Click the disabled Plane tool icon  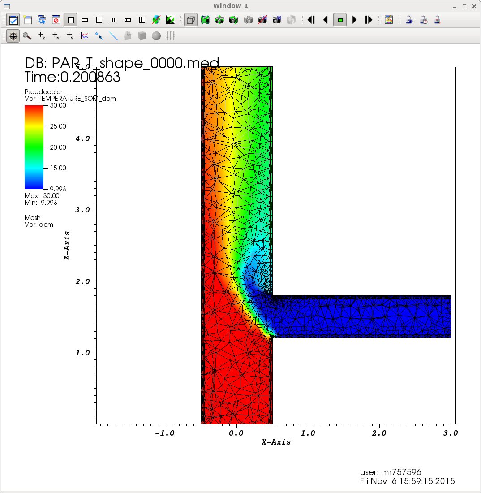pyautogui.click(x=128, y=36)
